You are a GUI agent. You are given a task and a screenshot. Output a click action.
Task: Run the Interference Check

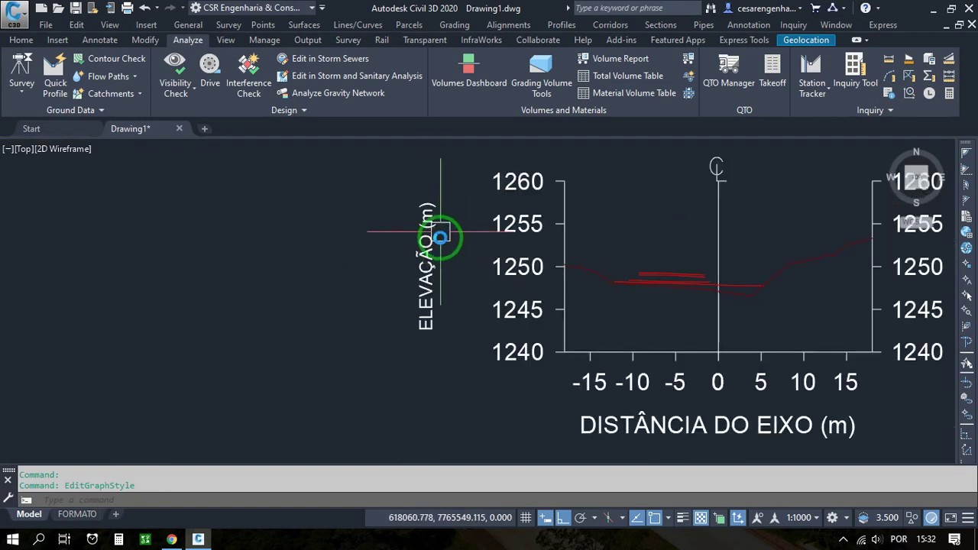[x=248, y=75]
